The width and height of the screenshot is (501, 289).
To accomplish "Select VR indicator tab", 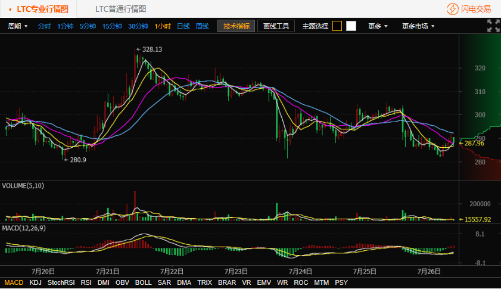I will tap(247, 282).
